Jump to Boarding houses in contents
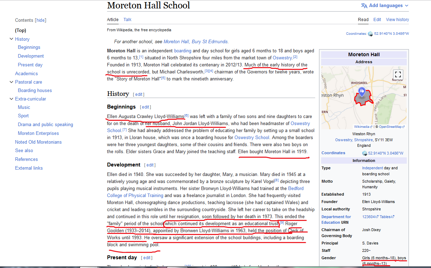The height and width of the screenshot is (268, 431). click(x=35, y=91)
